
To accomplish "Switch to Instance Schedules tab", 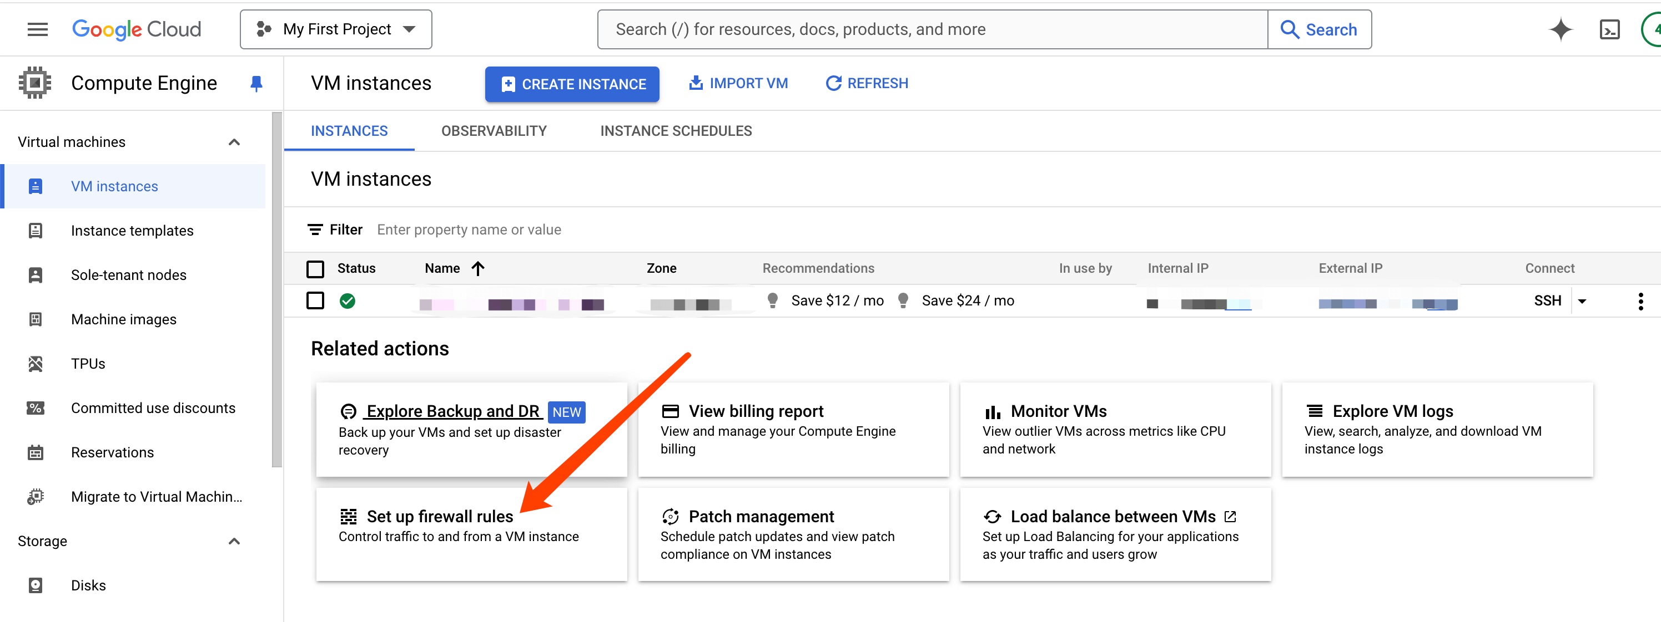I will coord(676,131).
